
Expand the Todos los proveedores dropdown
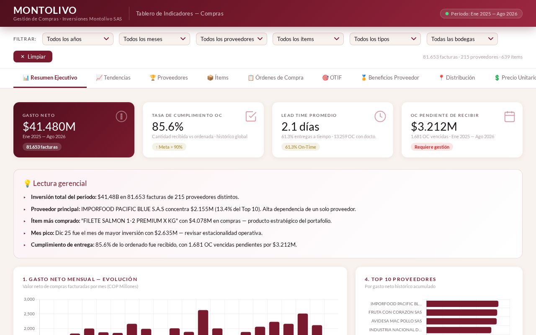[x=232, y=39]
